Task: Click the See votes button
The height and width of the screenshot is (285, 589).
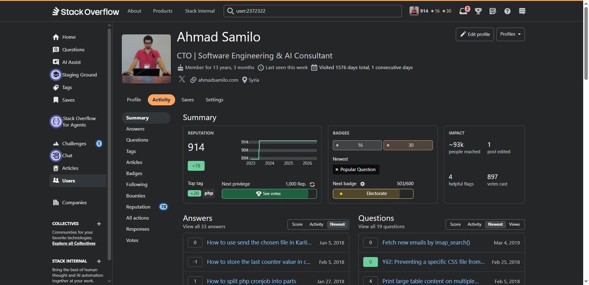Action: tap(269, 194)
